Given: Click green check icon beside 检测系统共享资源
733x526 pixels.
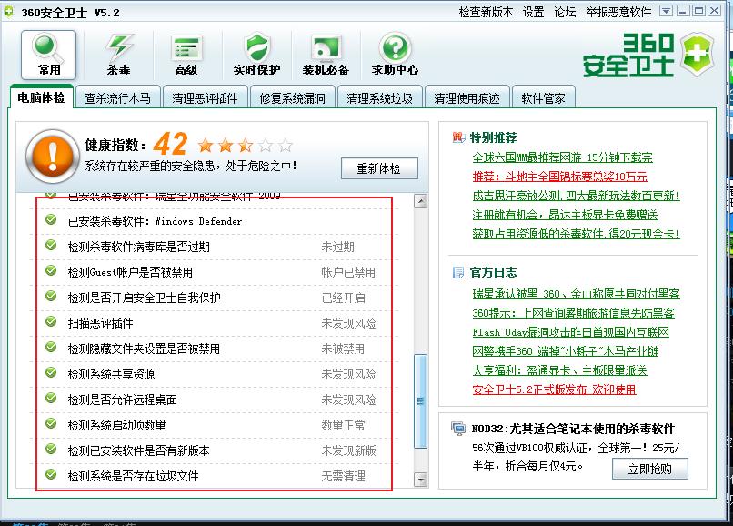Looking at the screenshot, I should (x=51, y=373).
